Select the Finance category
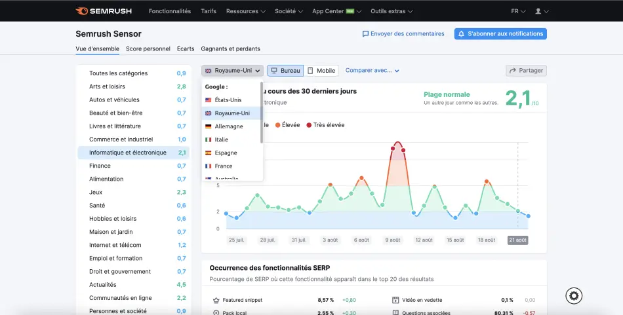The height and width of the screenshot is (315, 623). coord(134,166)
